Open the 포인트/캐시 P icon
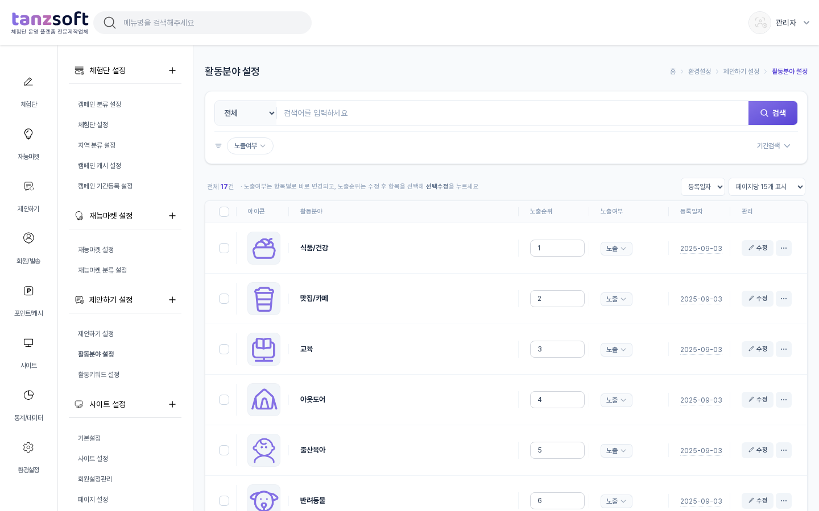Image resolution: width=819 pixels, height=511 pixels. point(28,291)
